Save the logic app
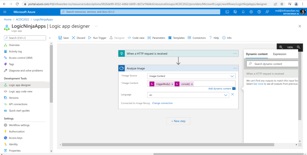Image resolution: width=307 pixels, height=155 pixels. 64,38
